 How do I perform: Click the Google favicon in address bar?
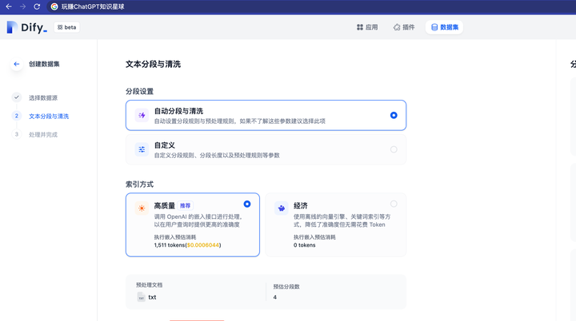pos(54,6)
